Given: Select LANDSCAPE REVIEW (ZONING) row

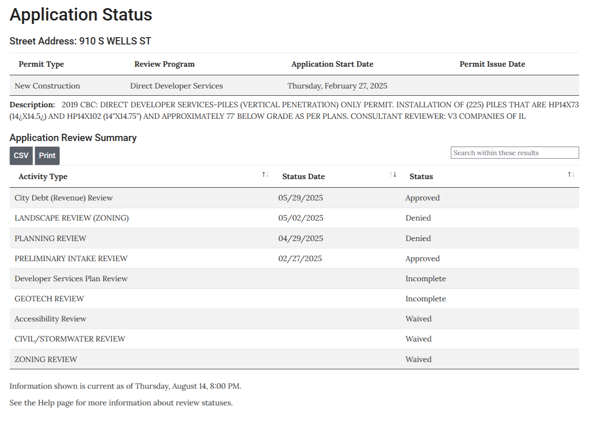Looking at the screenshot, I should tap(294, 218).
